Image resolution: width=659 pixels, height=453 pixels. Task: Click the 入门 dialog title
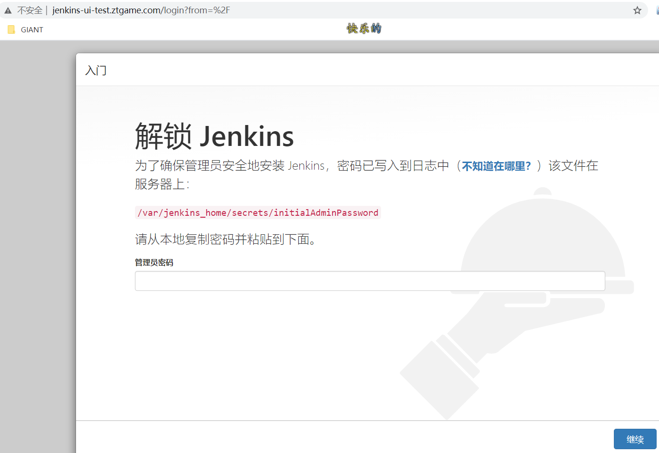(96, 70)
